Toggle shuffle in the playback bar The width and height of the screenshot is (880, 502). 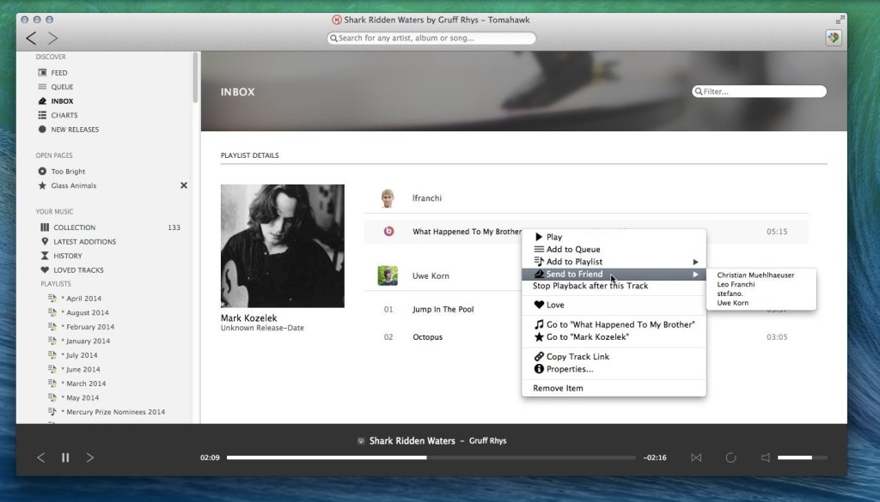(x=696, y=457)
